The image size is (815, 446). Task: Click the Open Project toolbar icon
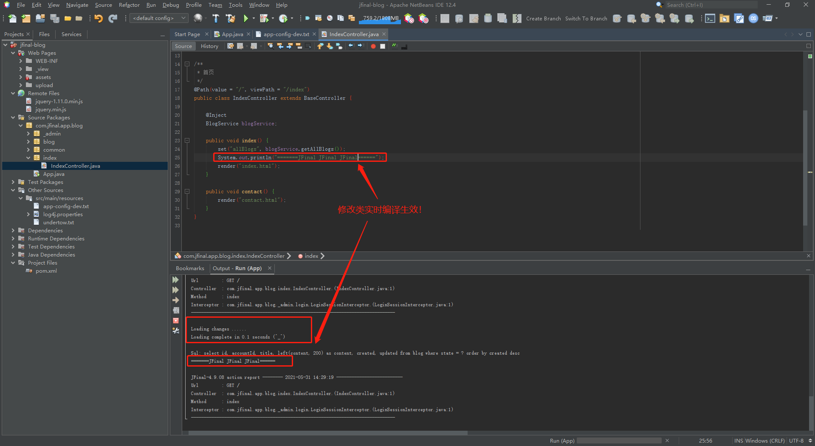click(40, 18)
